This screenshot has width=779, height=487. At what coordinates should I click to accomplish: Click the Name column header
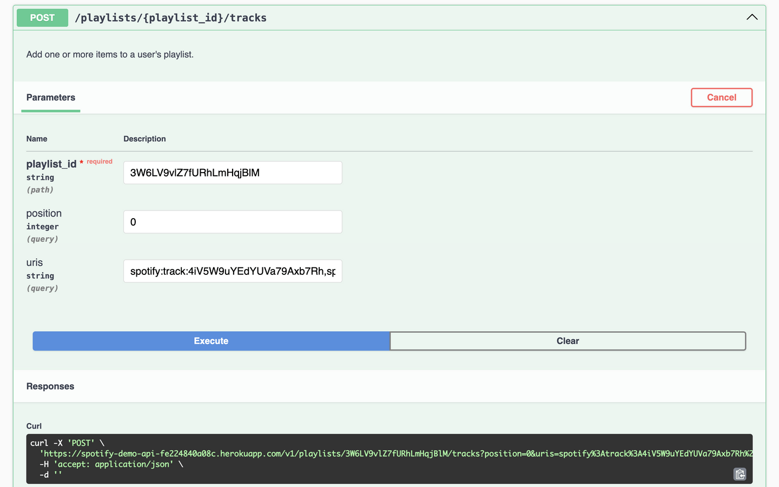(37, 139)
